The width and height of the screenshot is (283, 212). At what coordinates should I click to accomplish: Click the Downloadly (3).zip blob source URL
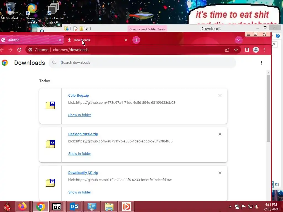coord(120,180)
